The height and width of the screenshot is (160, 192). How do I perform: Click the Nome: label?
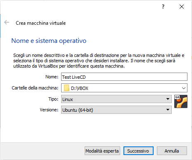(x=52, y=77)
